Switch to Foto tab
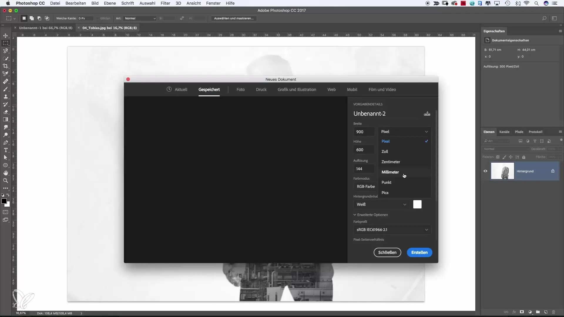Screen dimensions: 564x317 tap(241, 90)
